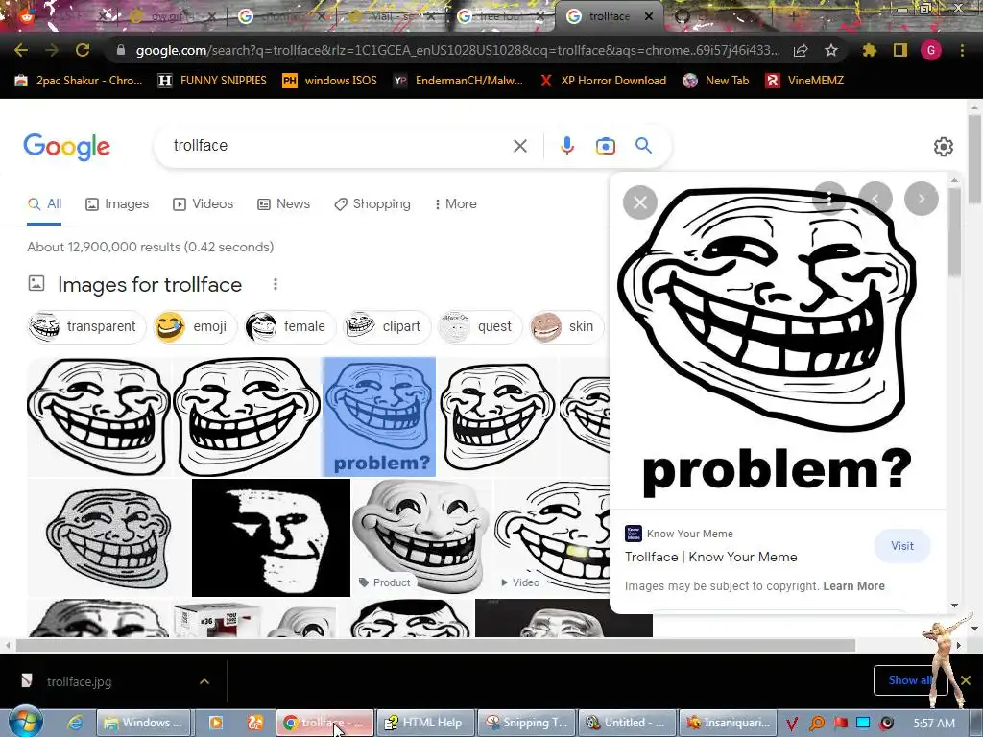The image size is (983, 737).
Task: Open Windows Media Player taskbar icon
Action: pos(216,723)
